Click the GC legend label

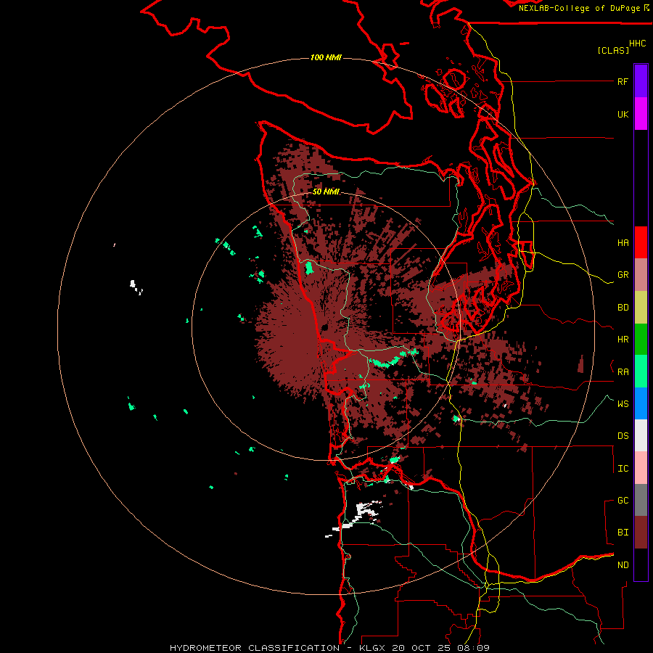pyautogui.click(x=623, y=501)
